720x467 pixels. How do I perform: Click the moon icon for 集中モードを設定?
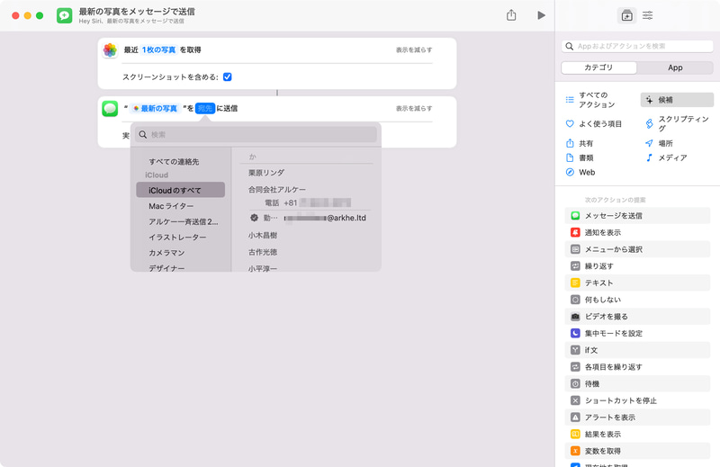575,333
